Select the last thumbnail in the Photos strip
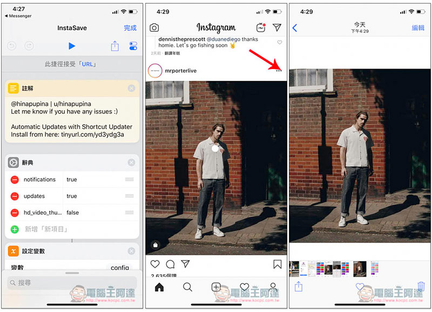 (374, 269)
